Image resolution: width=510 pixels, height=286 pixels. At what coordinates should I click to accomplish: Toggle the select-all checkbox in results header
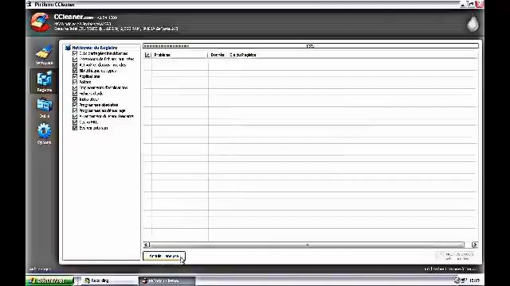(x=147, y=55)
